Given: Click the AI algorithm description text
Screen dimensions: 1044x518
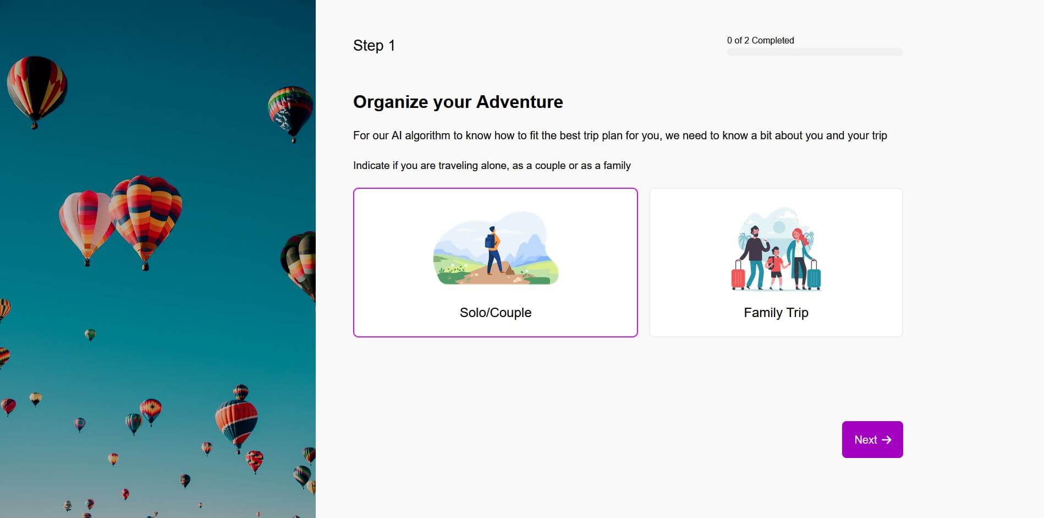Looking at the screenshot, I should click(x=620, y=135).
